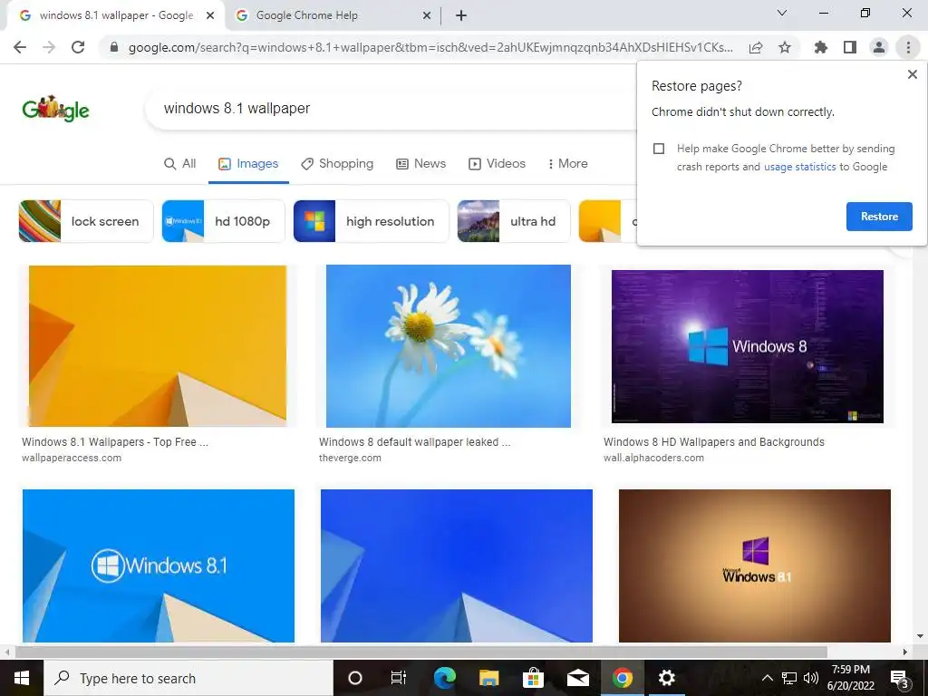This screenshot has height=696, width=928.
Task: Open the News results tab
Action: pyautogui.click(x=420, y=164)
